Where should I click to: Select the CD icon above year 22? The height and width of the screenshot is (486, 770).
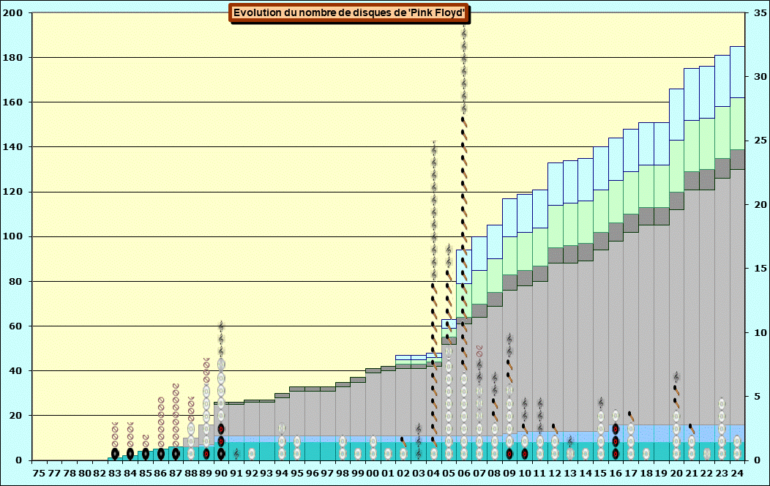click(x=706, y=454)
